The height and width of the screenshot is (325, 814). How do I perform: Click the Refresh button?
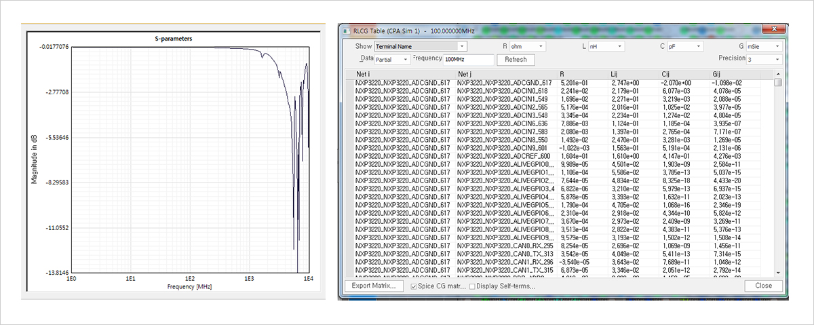pos(516,60)
